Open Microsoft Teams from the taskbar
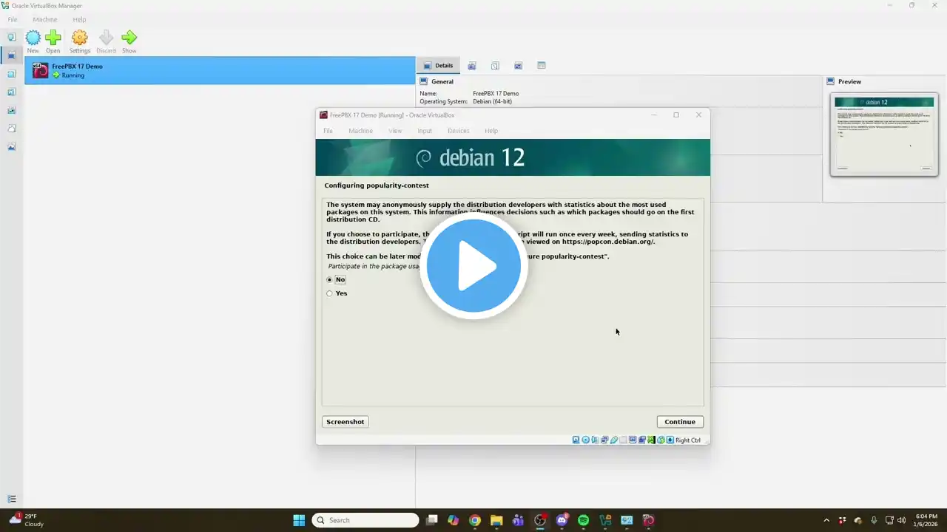The height and width of the screenshot is (532, 947). [518, 520]
